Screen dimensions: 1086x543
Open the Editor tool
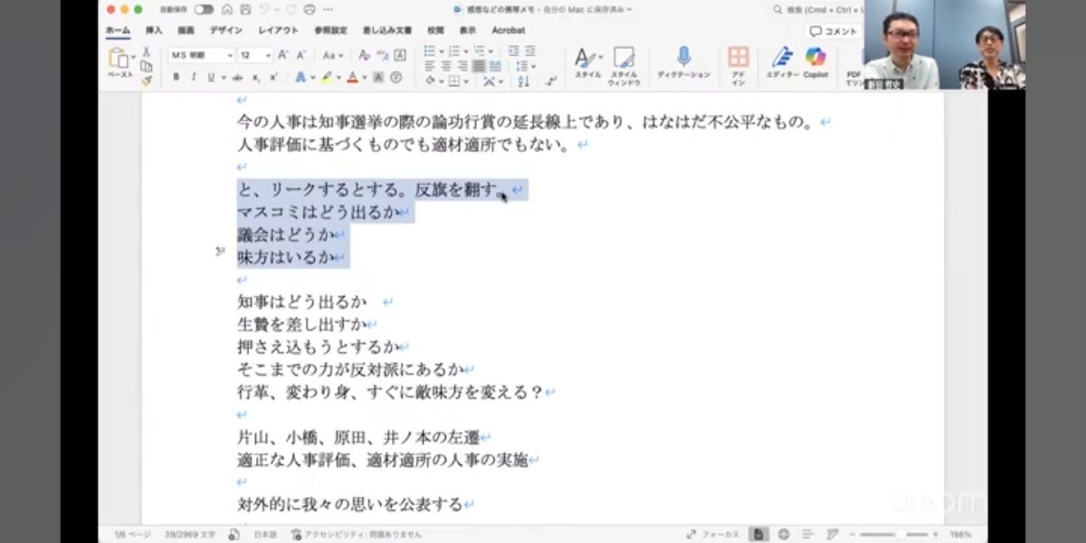click(782, 58)
